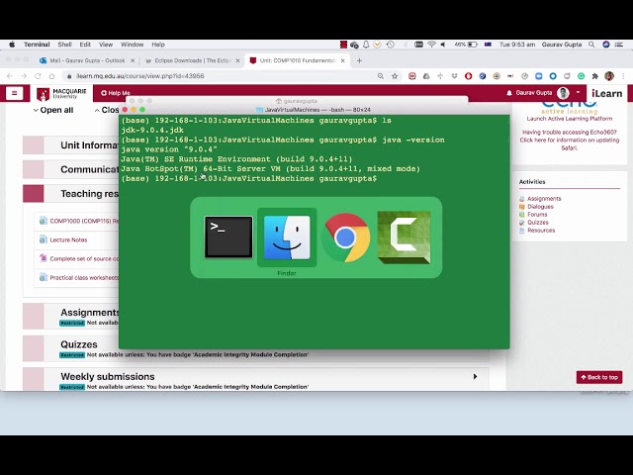
Task: Open Quizzes in the Activities block
Action: pos(538,222)
